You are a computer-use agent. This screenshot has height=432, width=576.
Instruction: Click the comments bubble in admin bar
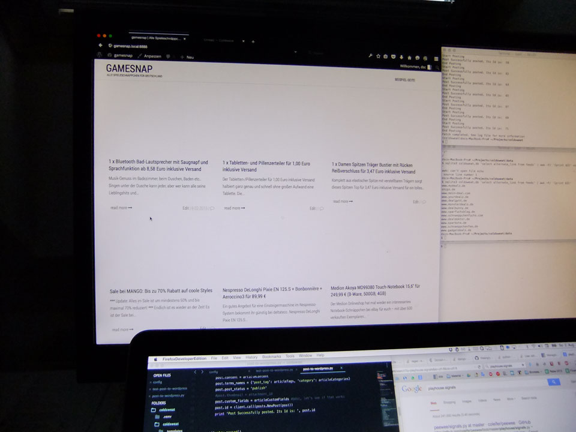pyautogui.click(x=168, y=56)
